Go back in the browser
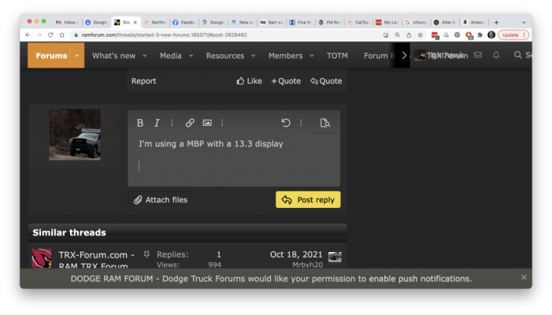Screen dimensions: 552x315 point(28,35)
